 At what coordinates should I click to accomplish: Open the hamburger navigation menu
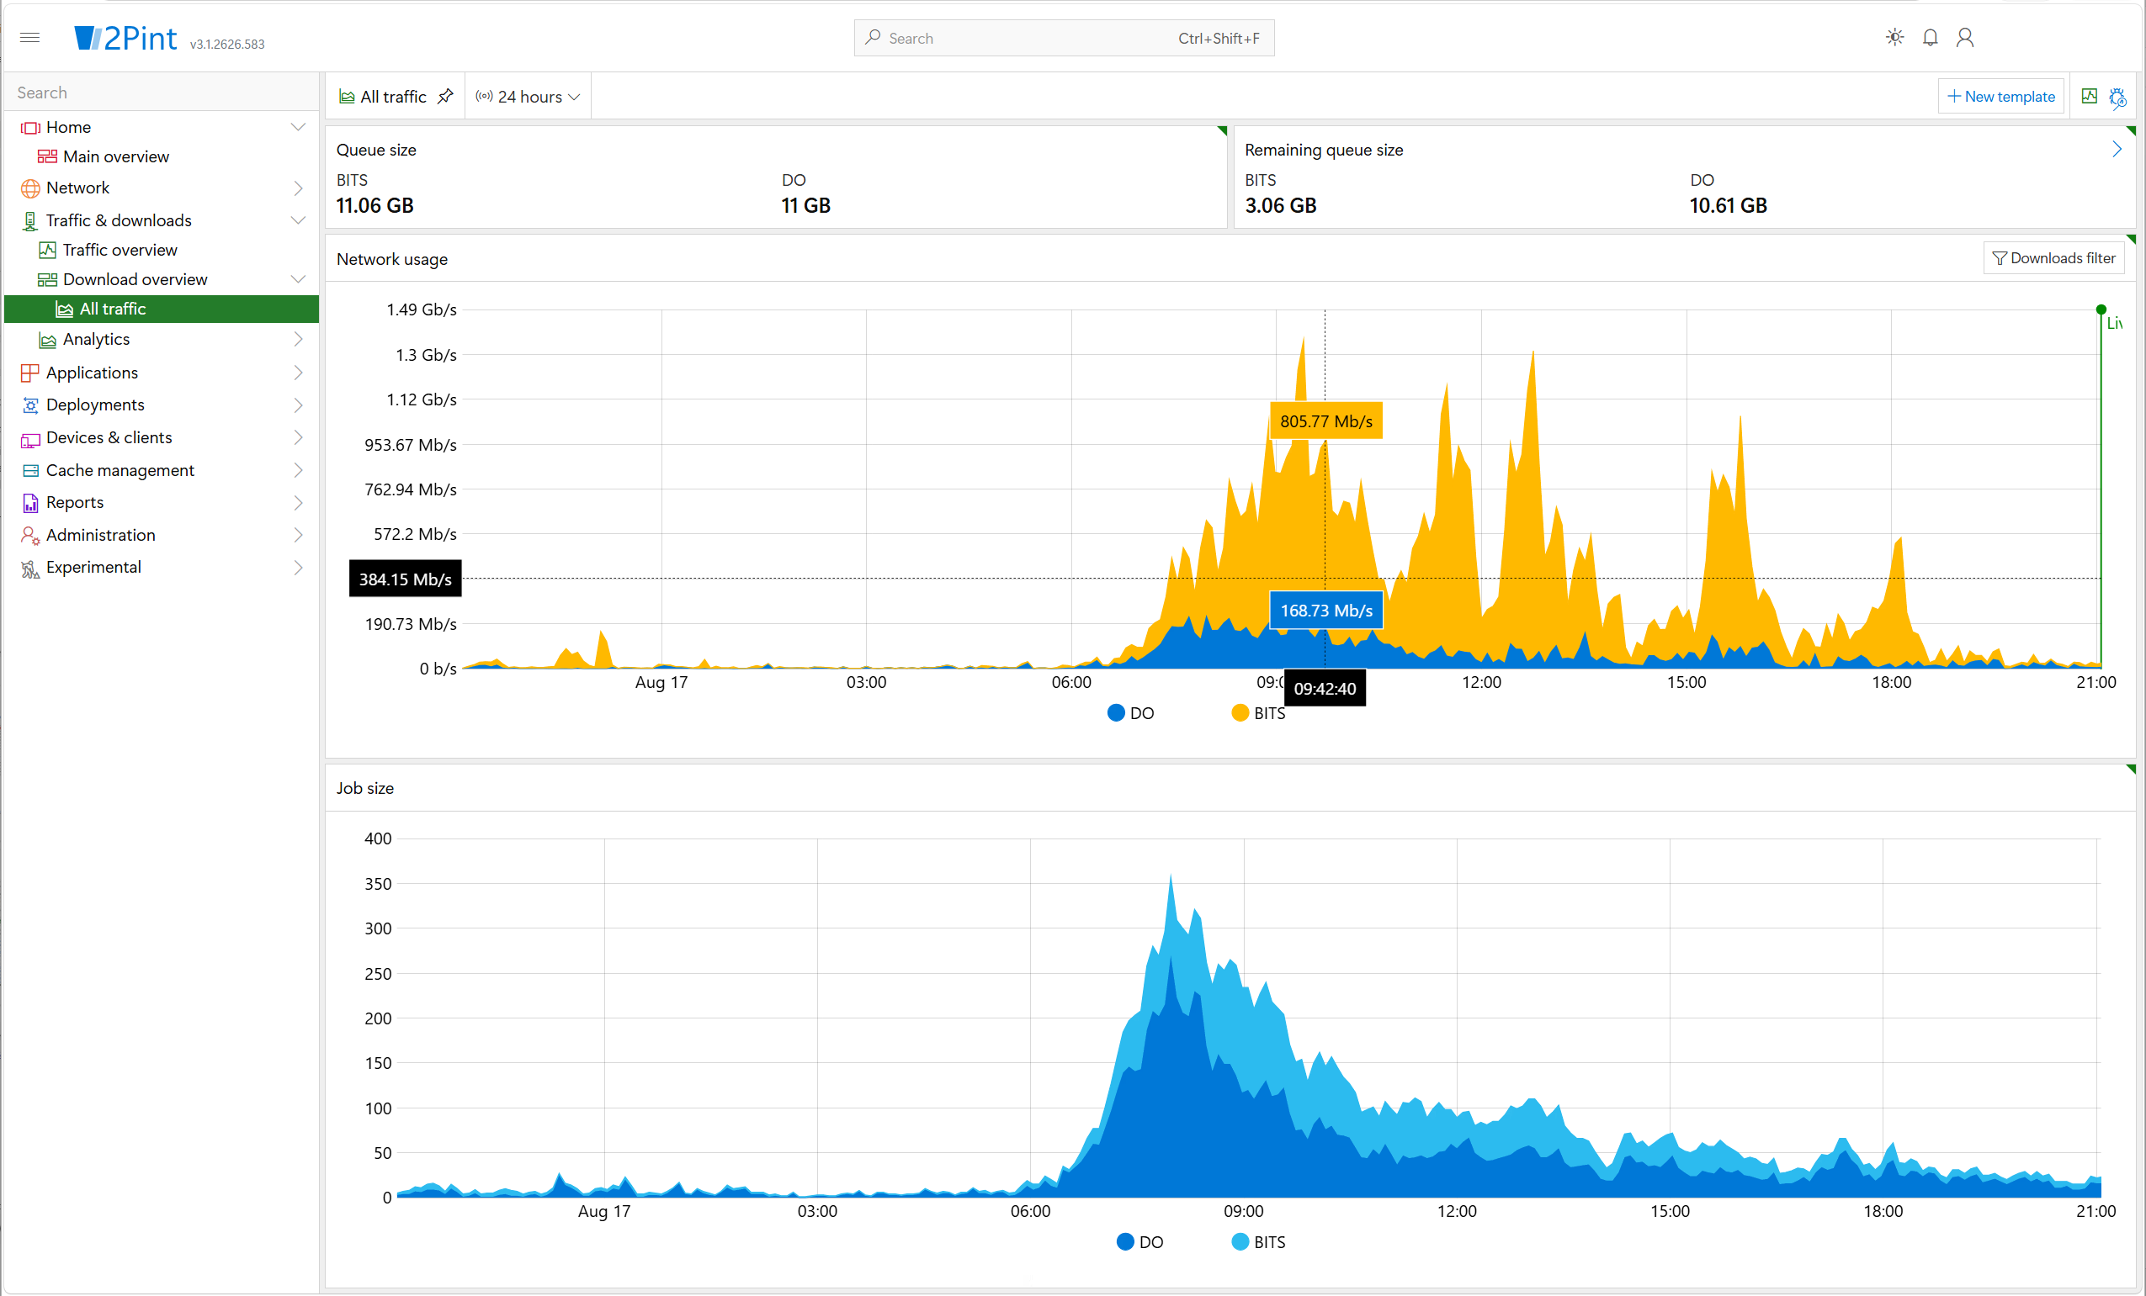(x=29, y=38)
